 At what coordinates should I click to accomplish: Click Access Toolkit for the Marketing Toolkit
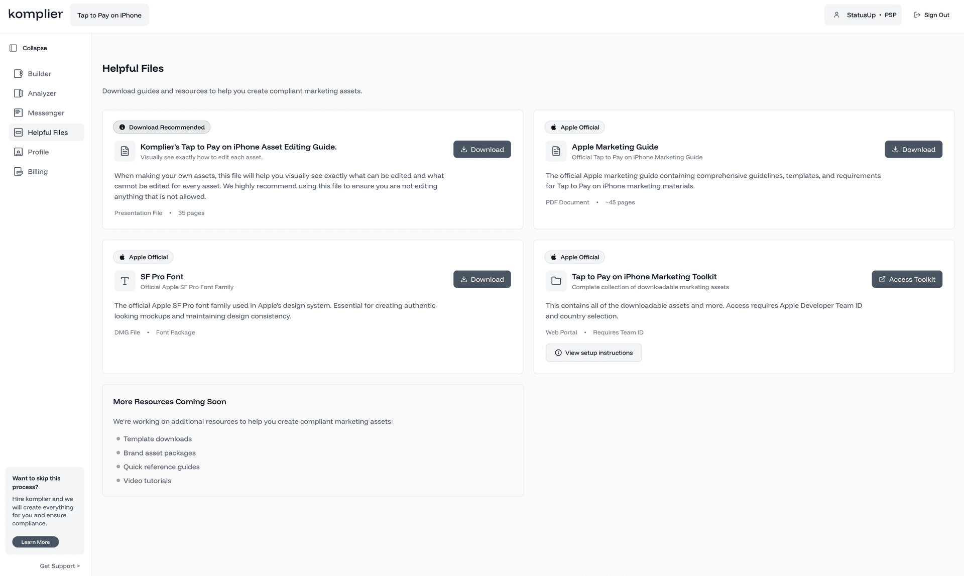point(907,279)
